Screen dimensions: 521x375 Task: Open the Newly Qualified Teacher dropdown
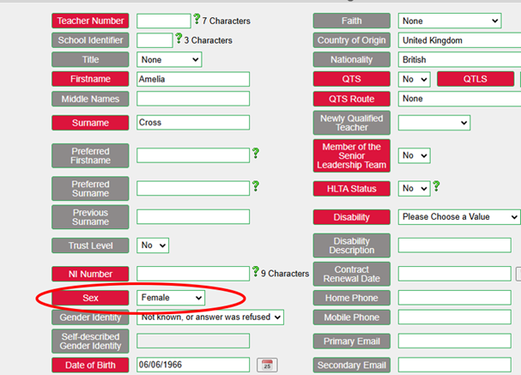coord(433,123)
